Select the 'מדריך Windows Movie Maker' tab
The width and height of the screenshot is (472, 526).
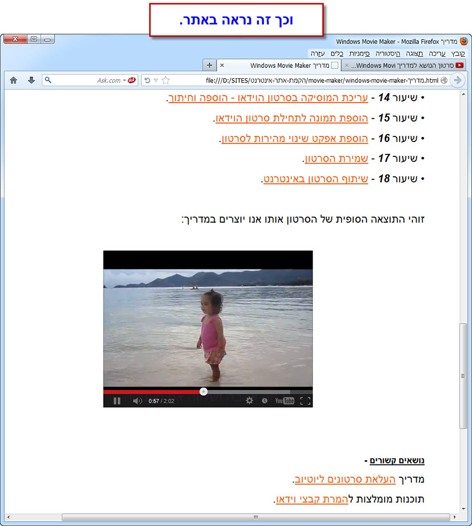278,65
